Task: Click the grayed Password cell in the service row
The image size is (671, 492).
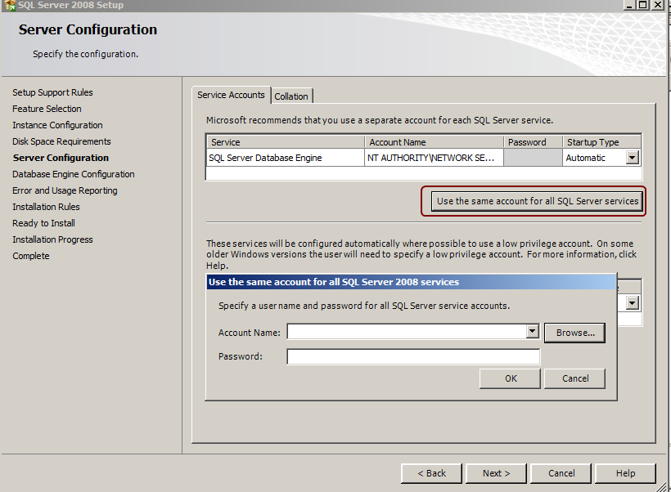Action: click(x=531, y=158)
